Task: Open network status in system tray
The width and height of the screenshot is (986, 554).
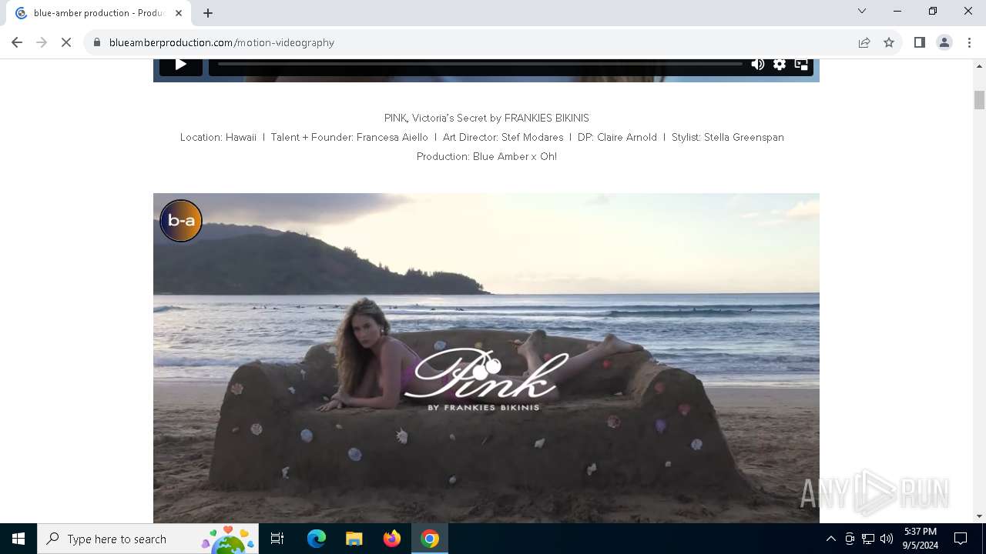Action: pyautogui.click(x=868, y=539)
